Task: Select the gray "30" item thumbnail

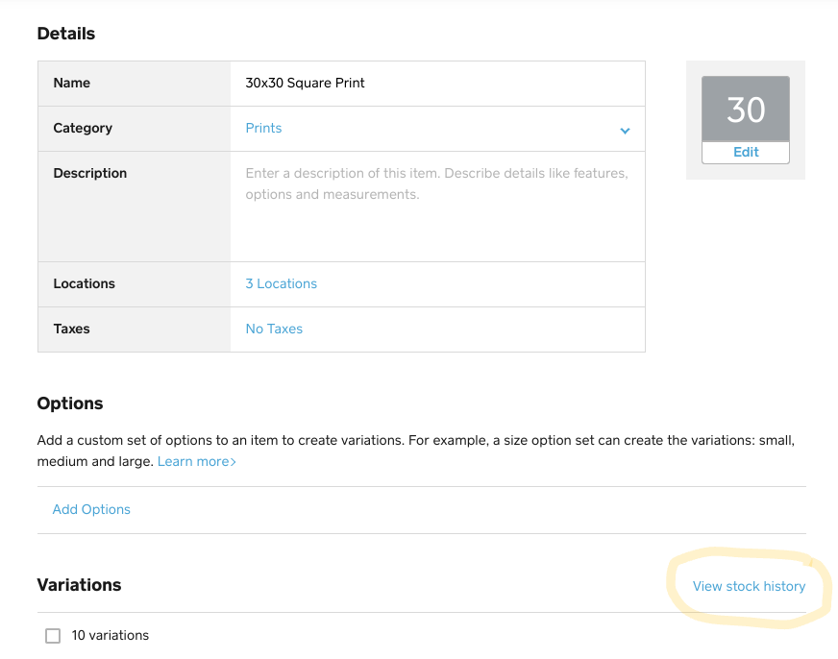Action: coord(745,109)
